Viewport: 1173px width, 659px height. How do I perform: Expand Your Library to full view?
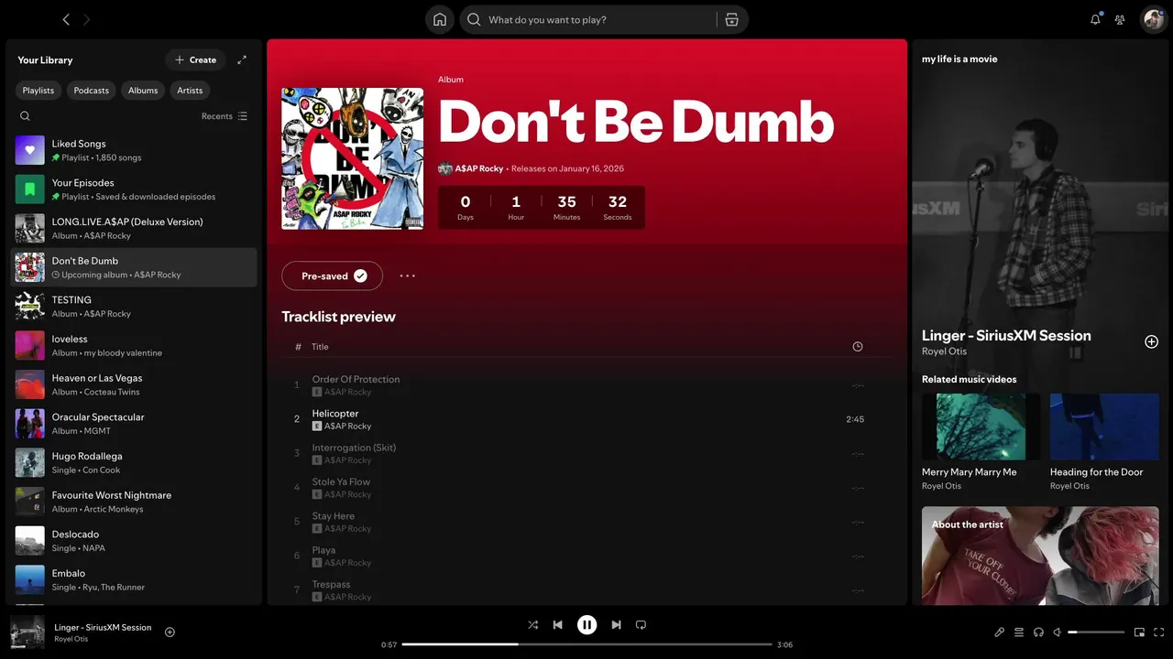pyautogui.click(x=242, y=59)
